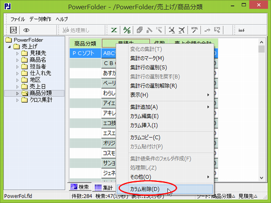
Task: Click the chart icon at toolbar start
Action: tap(14, 30)
